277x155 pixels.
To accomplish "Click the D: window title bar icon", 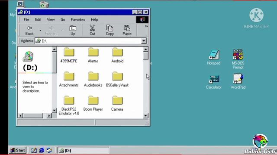I will [x=20, y=12].
